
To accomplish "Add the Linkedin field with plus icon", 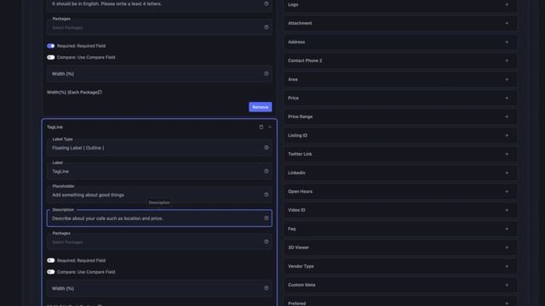I will tap(507, 173).
